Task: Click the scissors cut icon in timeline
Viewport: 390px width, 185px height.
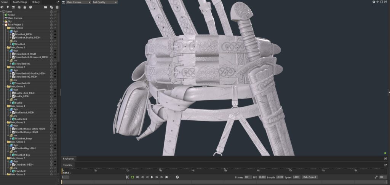Action: coord(127,177)
